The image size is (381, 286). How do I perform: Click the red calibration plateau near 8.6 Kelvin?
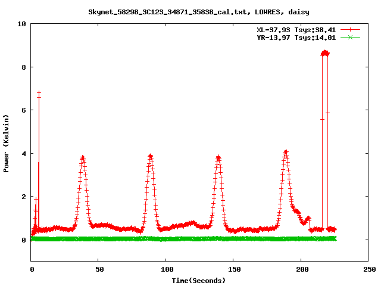click(x=325, y=53)
